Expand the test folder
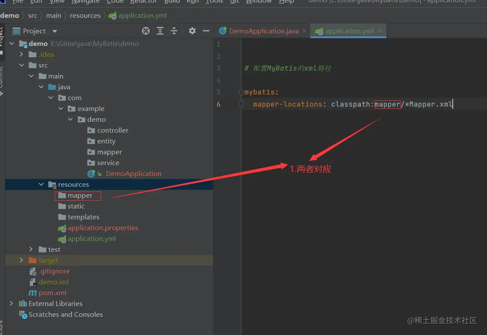The image size is (487, 335). [x=31, y=249]
